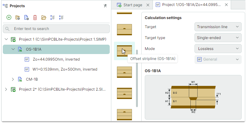Select the OS-1B1A tree row
The width and height of the screenshot is (247, 124).
coord(56,49)
